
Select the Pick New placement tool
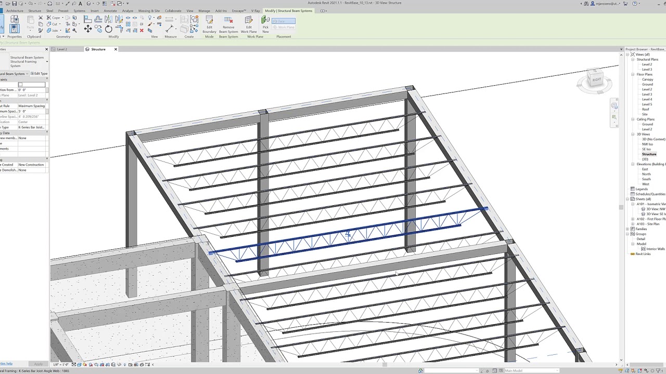click(x=265, y=25)
